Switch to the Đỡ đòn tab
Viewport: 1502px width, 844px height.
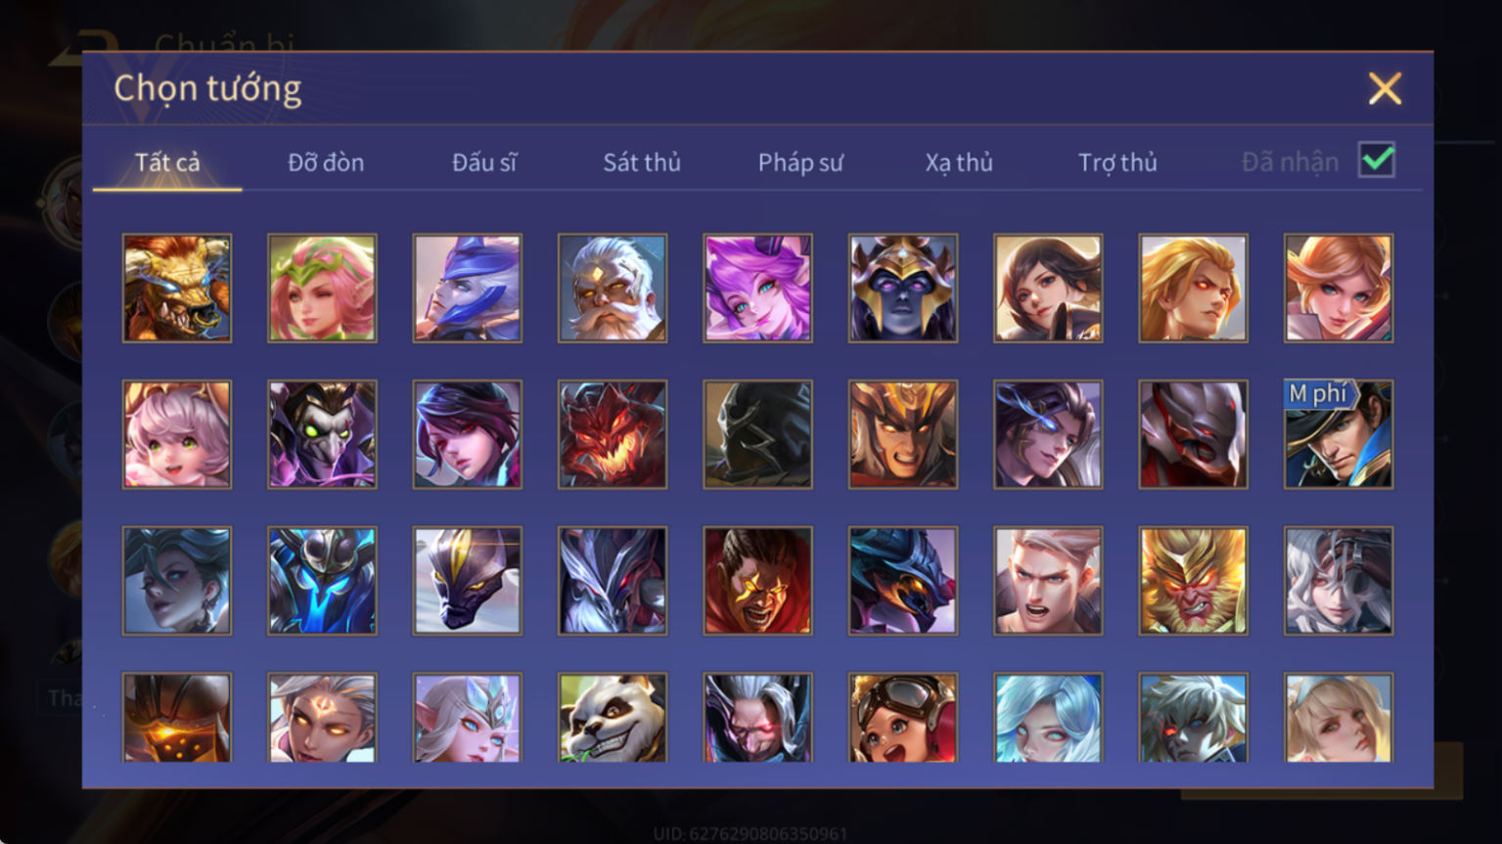tap(326, 162)
